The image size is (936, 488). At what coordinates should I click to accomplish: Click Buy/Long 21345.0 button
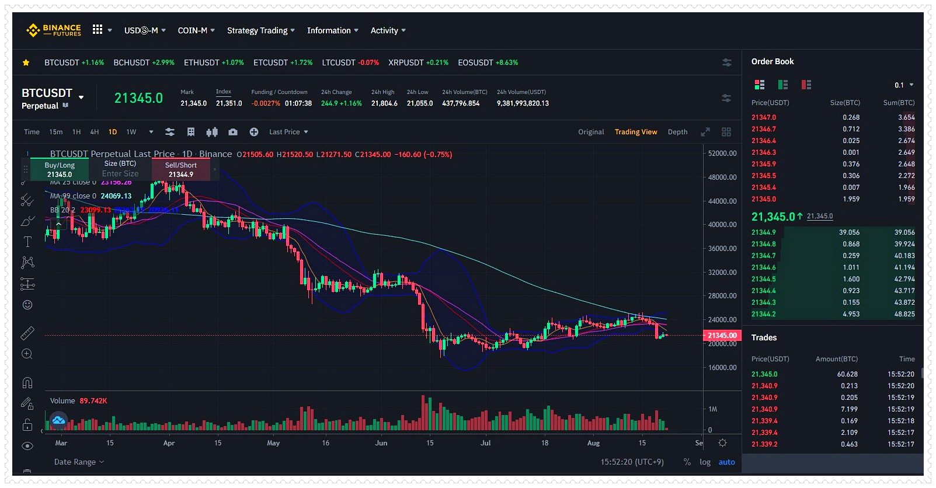(x=60, y=169)
